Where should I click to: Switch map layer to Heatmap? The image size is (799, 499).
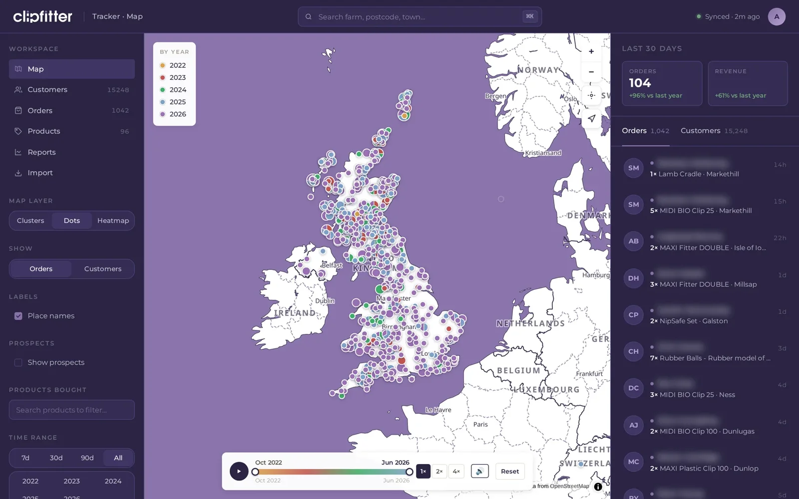coord(113,221)
